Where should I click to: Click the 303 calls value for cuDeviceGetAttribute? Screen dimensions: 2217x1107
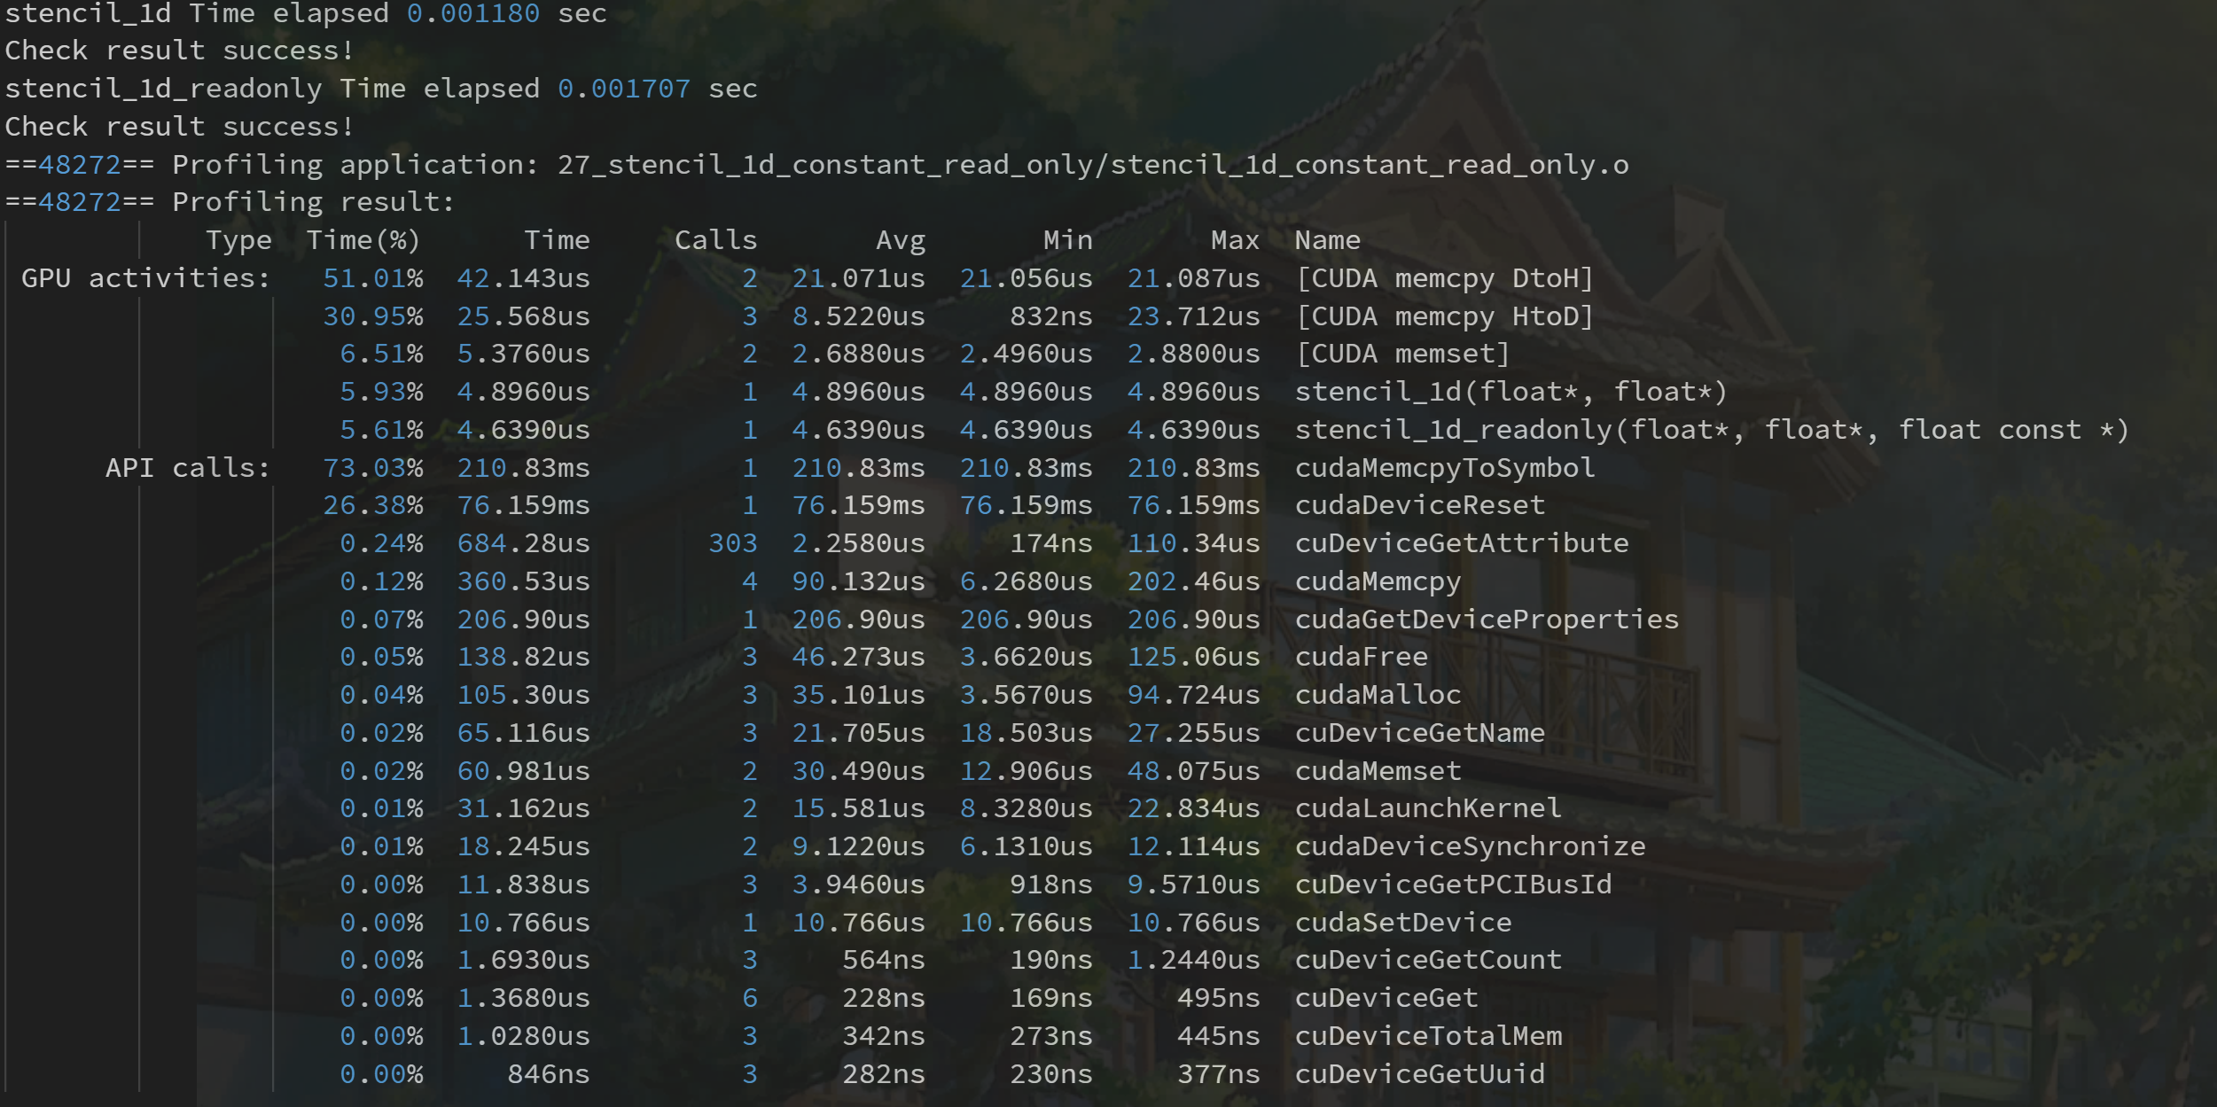(732, 543)
